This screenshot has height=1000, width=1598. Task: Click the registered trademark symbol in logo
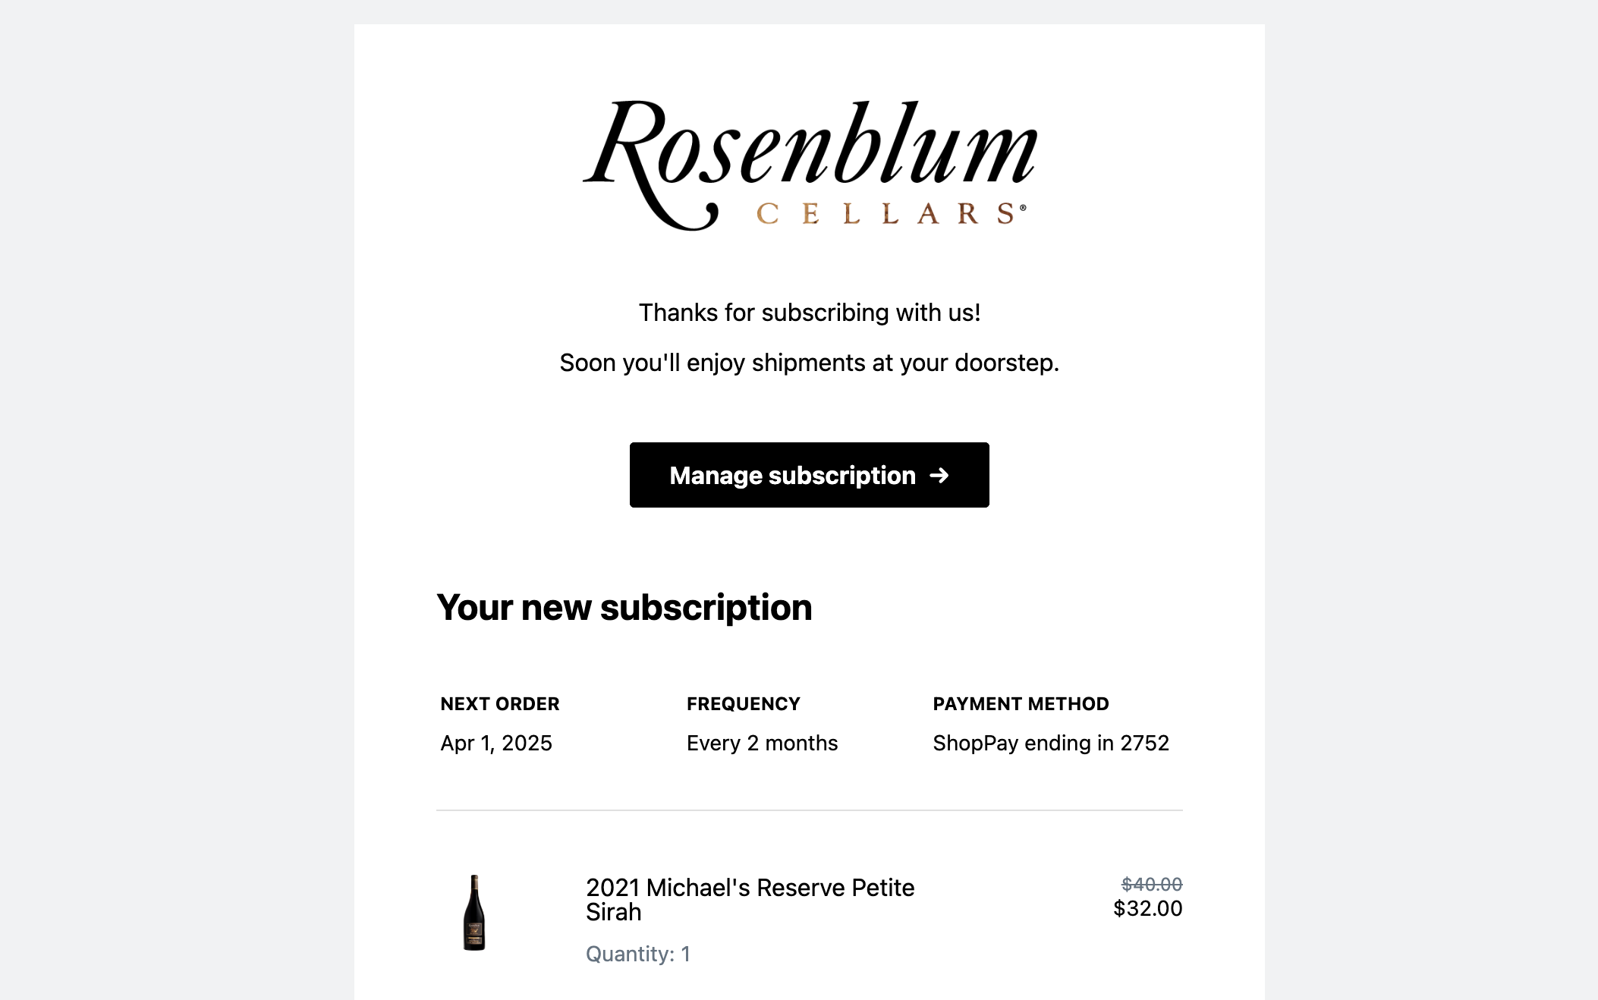pos(1023,207)
